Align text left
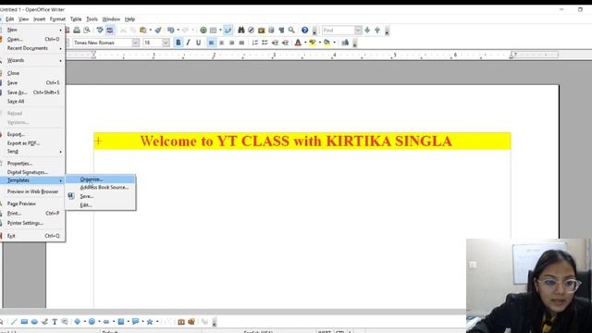592x333 pixels. [212, 43]
